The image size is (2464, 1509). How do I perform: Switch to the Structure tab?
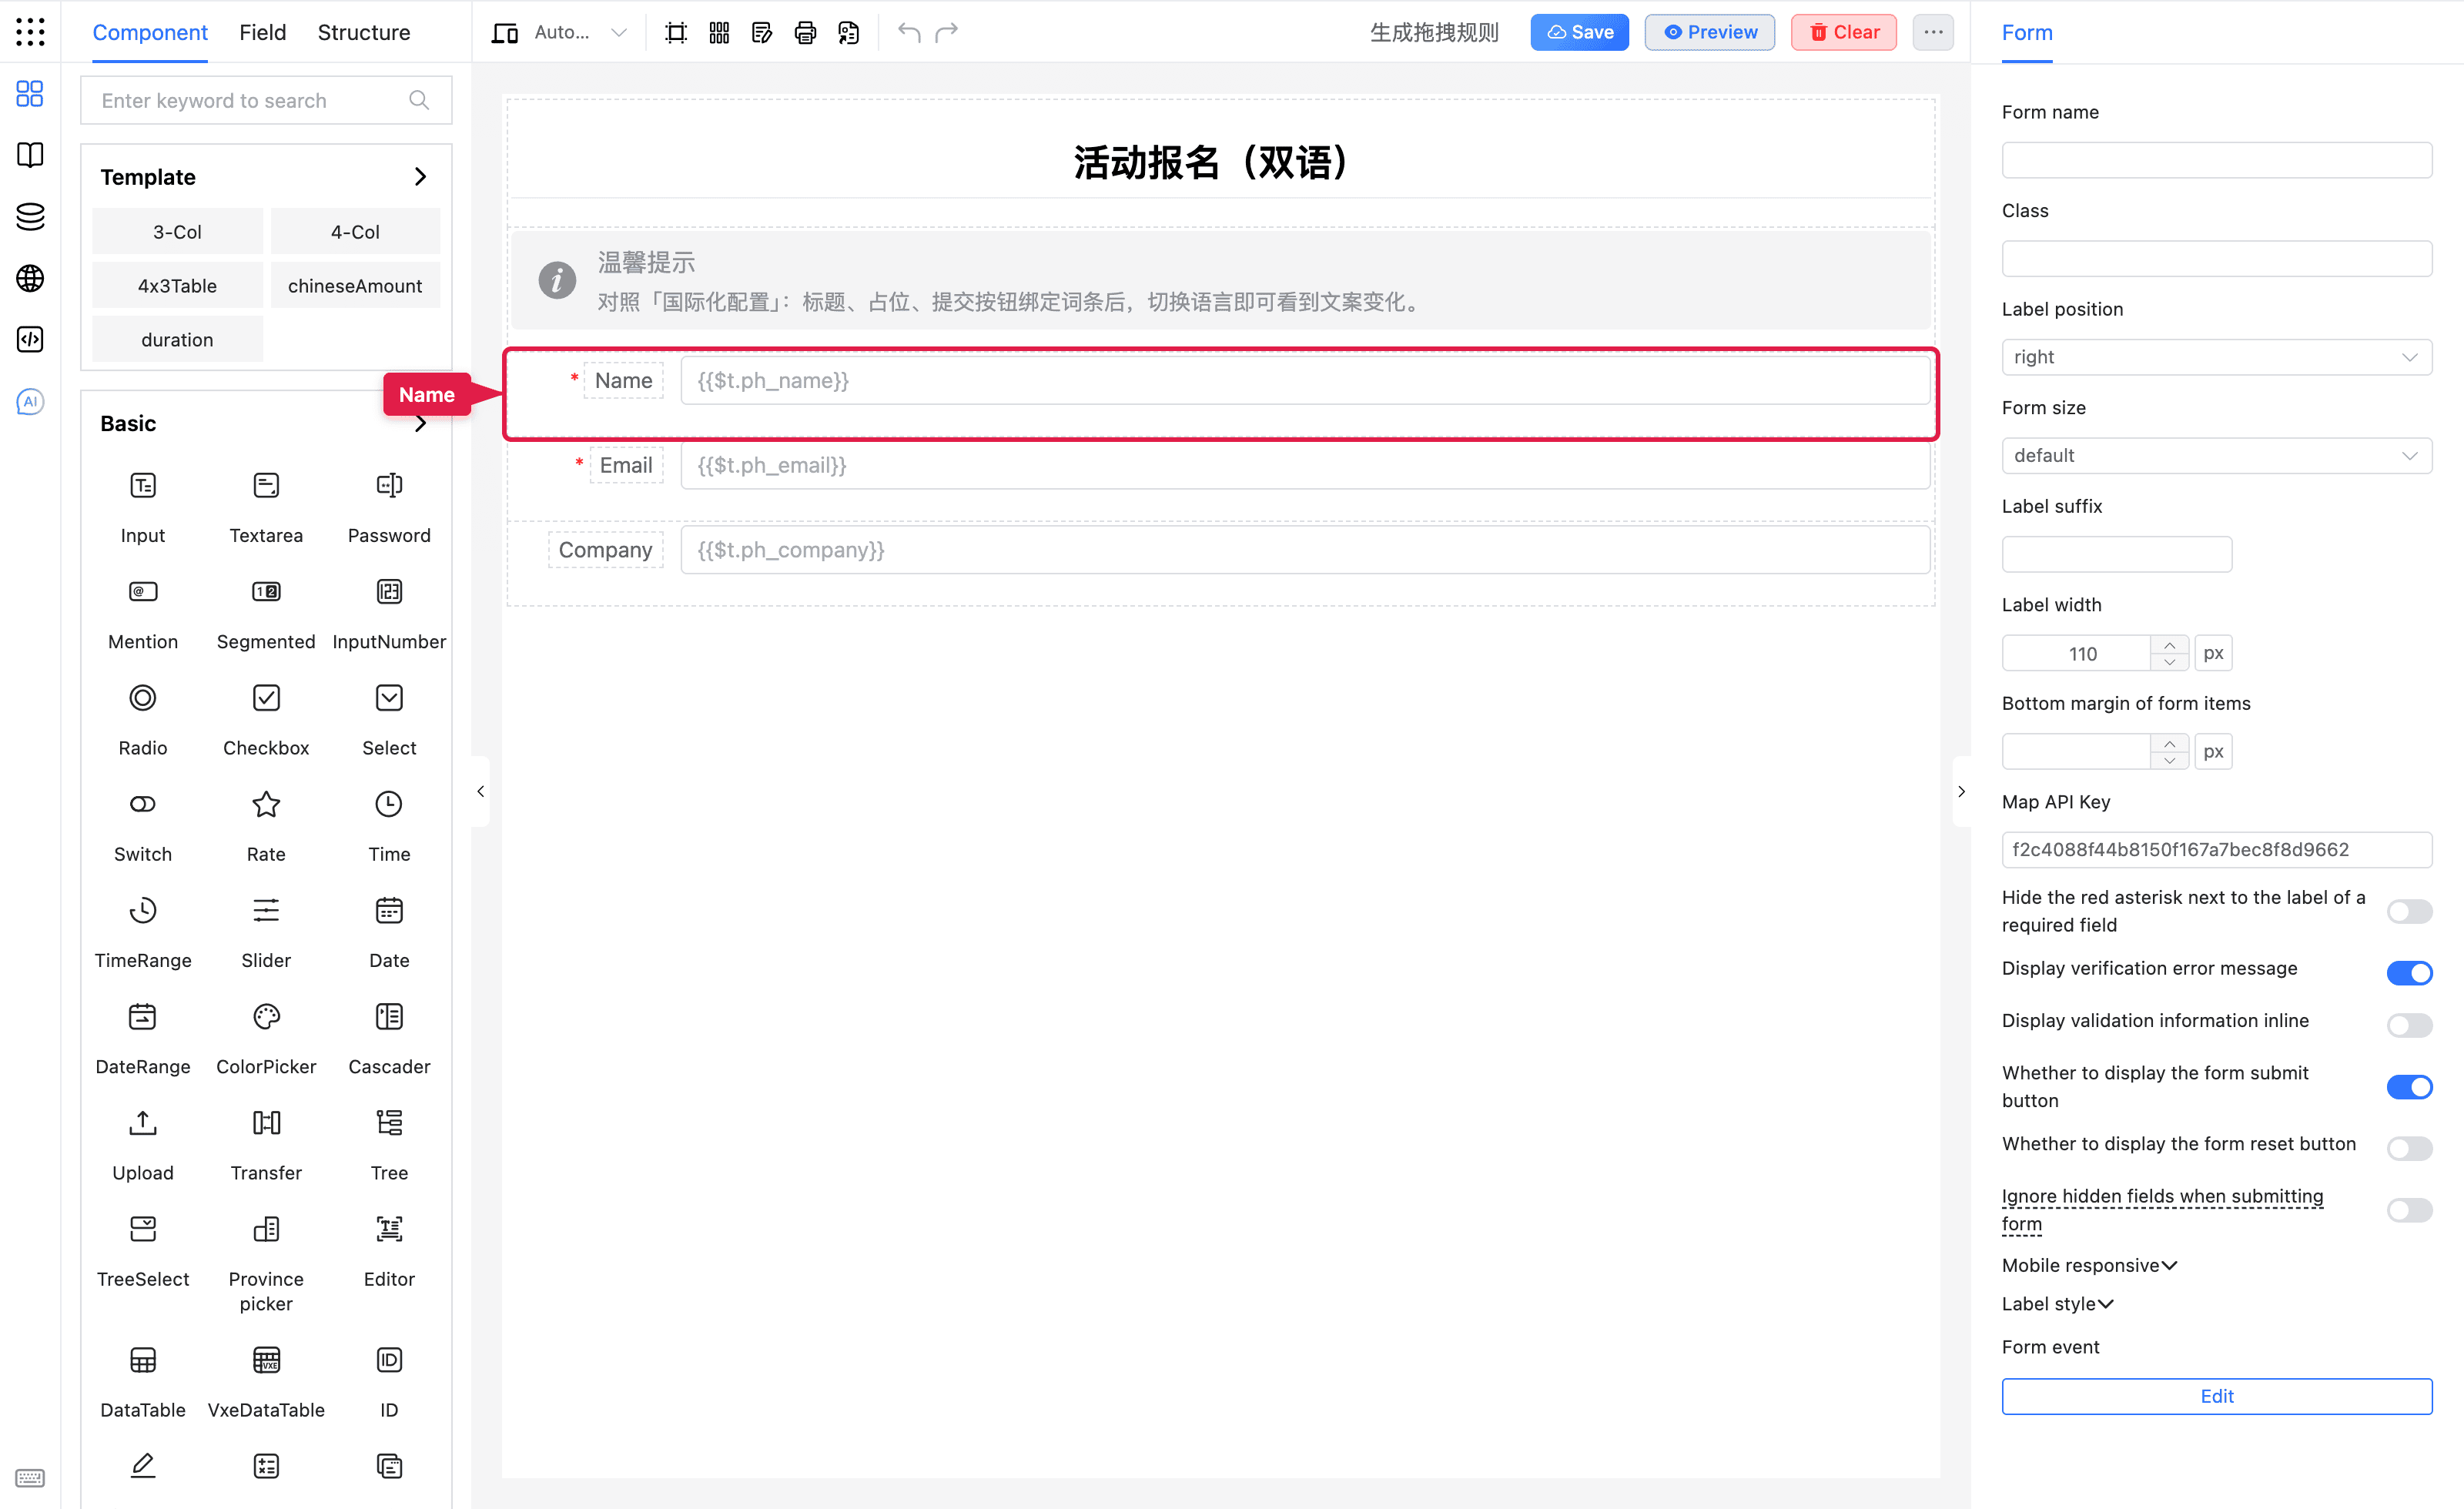(x=364, y=32)
